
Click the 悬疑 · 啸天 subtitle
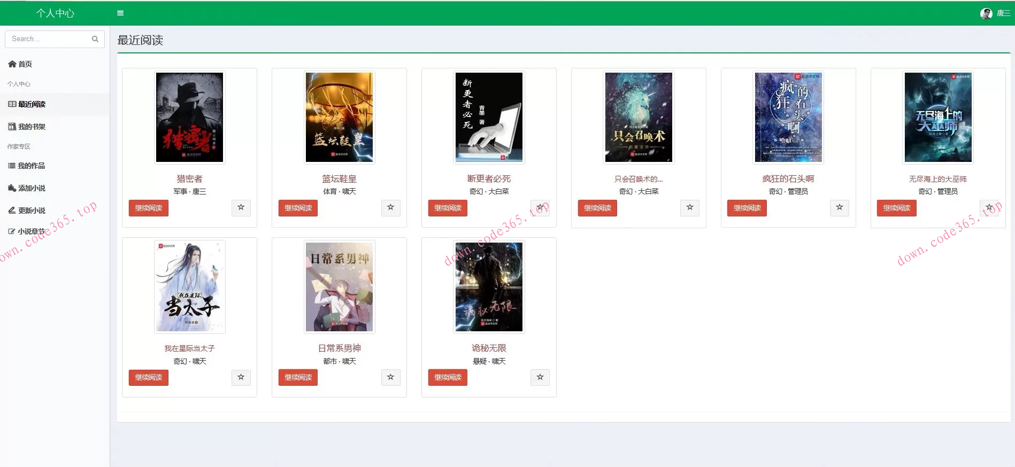(x=489, y=361)
